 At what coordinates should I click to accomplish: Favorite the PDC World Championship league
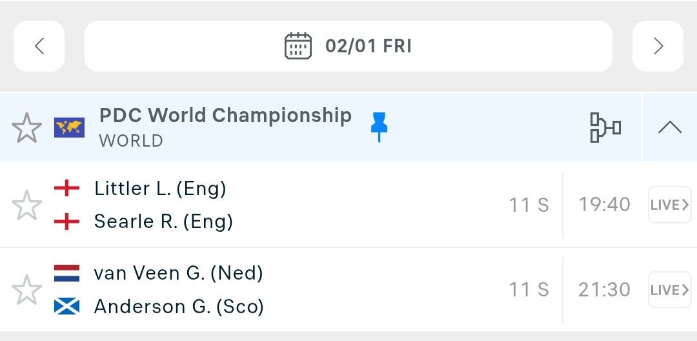26,128
